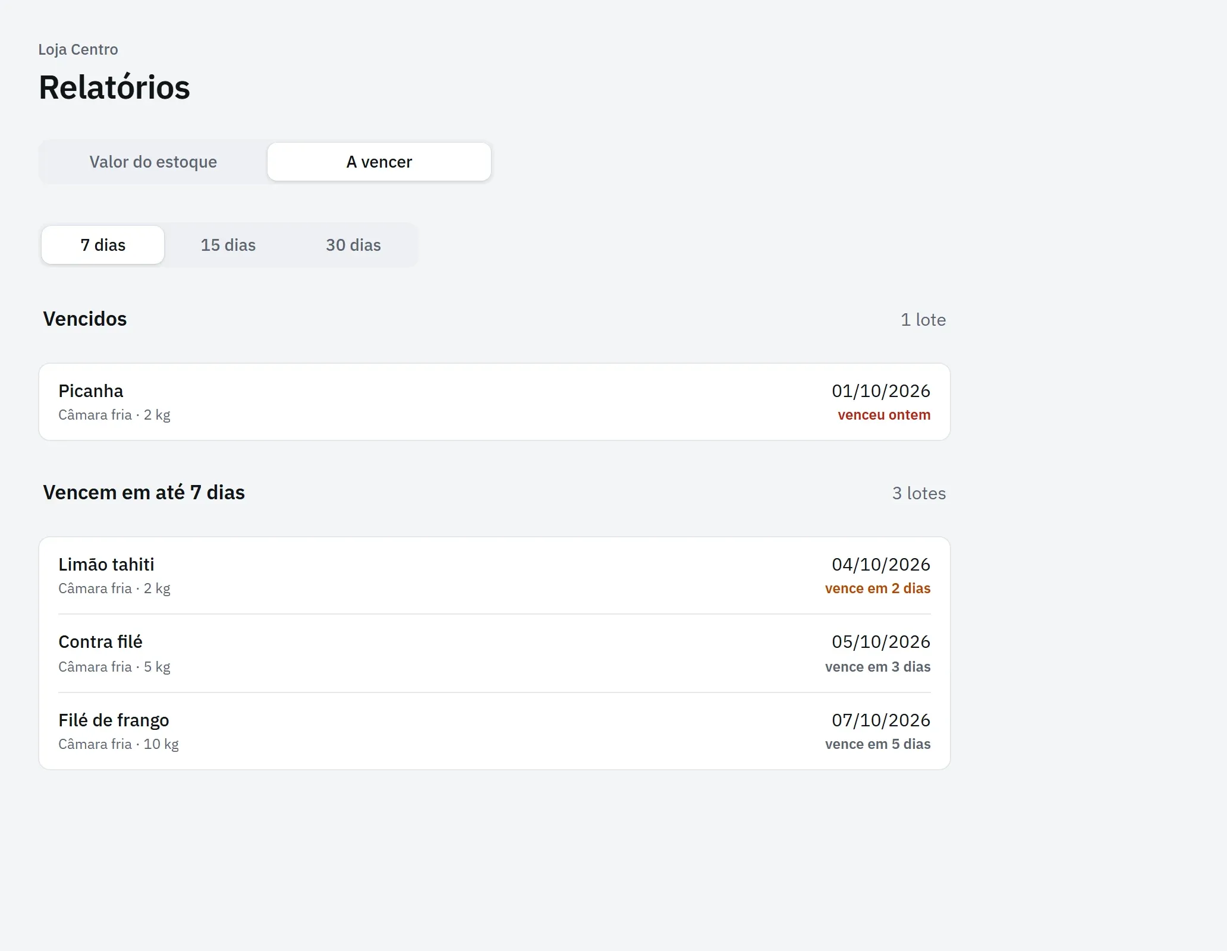Click the vence em 2 dias label

coord(877,588)
